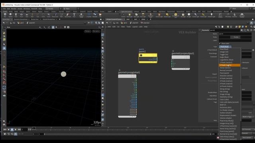Choose Dictionary (dict) in the type list
The width and height of the screenshot is (255, 143).
[x=229, y=108]
